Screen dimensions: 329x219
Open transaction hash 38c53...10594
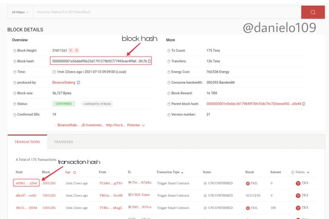pos(26,208)
